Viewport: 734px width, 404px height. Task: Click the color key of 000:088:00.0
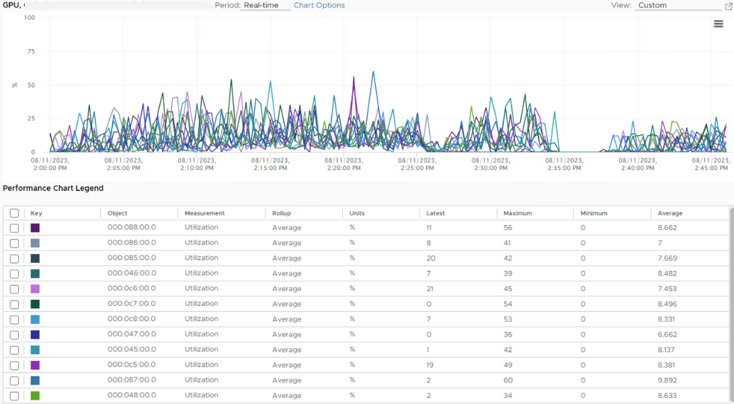pyautogui.click(x=35, y=228)
